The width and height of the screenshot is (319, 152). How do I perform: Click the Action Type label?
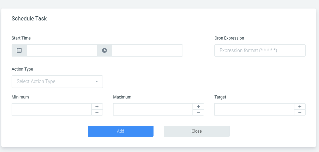point(22,69)
